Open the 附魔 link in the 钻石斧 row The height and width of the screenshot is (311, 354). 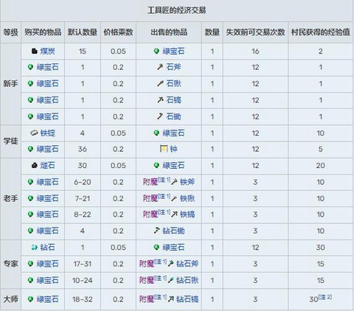147,264
